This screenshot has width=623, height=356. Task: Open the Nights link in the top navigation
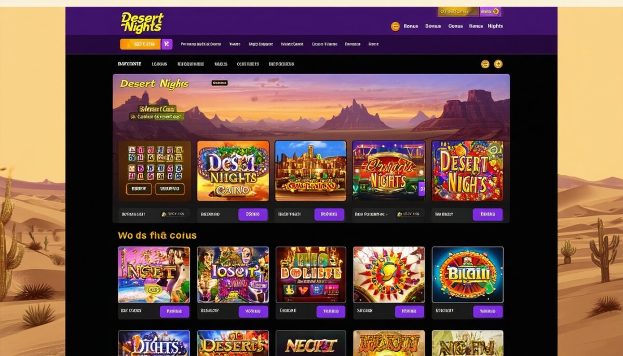click(495, 26)
